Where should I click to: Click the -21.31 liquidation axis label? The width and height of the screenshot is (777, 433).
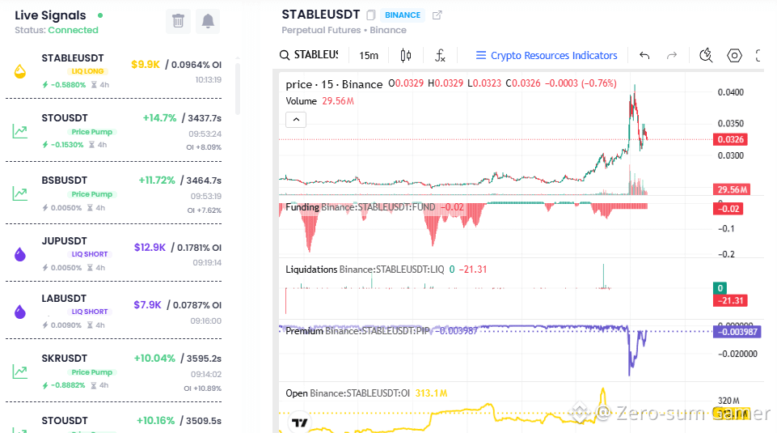pos(730,300)
